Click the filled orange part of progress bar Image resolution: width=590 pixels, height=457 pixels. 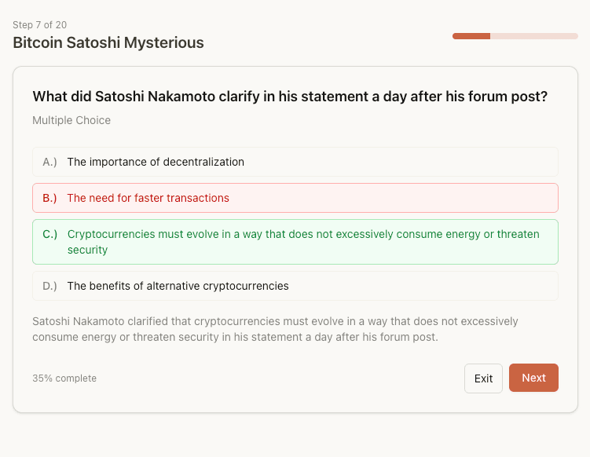tap(471, 36)
